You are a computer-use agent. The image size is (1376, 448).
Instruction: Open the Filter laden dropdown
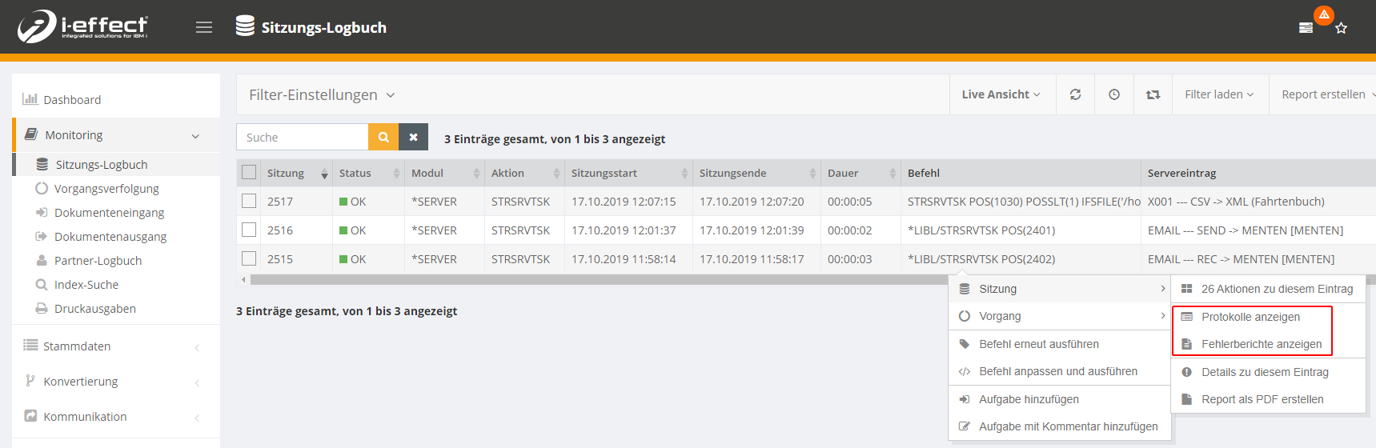point(1218,94)
